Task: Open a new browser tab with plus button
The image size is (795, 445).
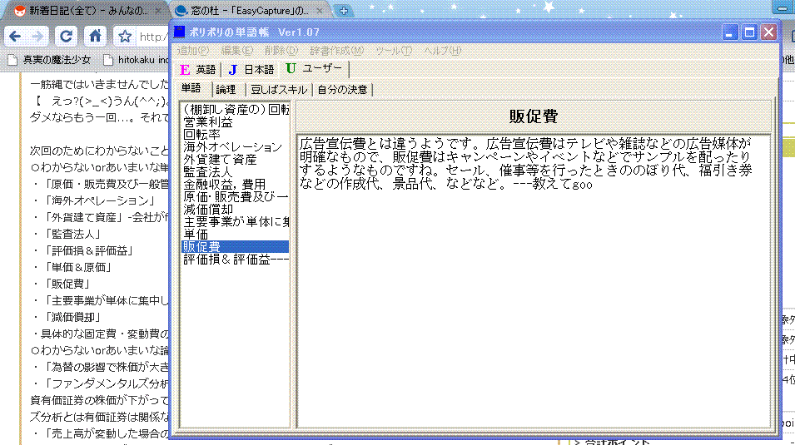Action: 343,11
